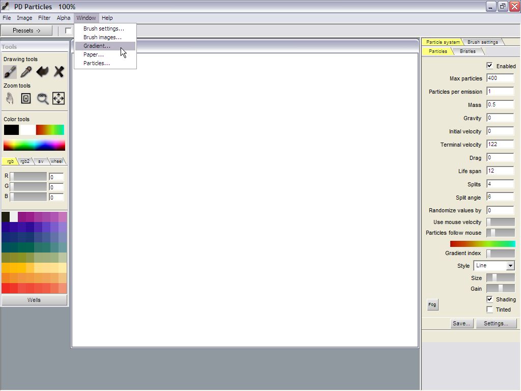Select the eyedropper color picker tool
Viewport: 521px width, 391px height.
(26, 72)
